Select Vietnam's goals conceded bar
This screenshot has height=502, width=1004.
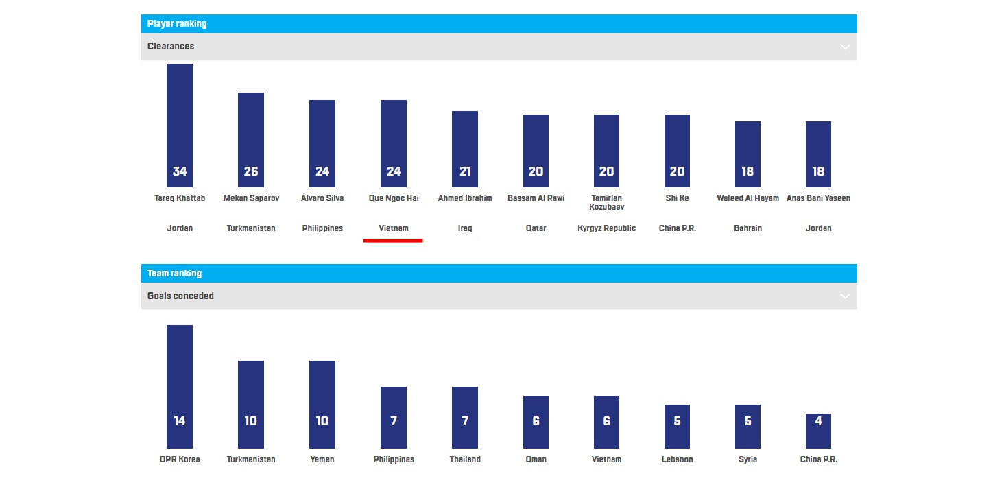pyautogui.click(x=606, y=422)
